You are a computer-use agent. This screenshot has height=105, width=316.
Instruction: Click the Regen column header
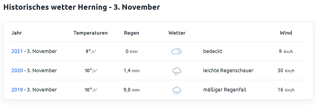click(132, 33)
